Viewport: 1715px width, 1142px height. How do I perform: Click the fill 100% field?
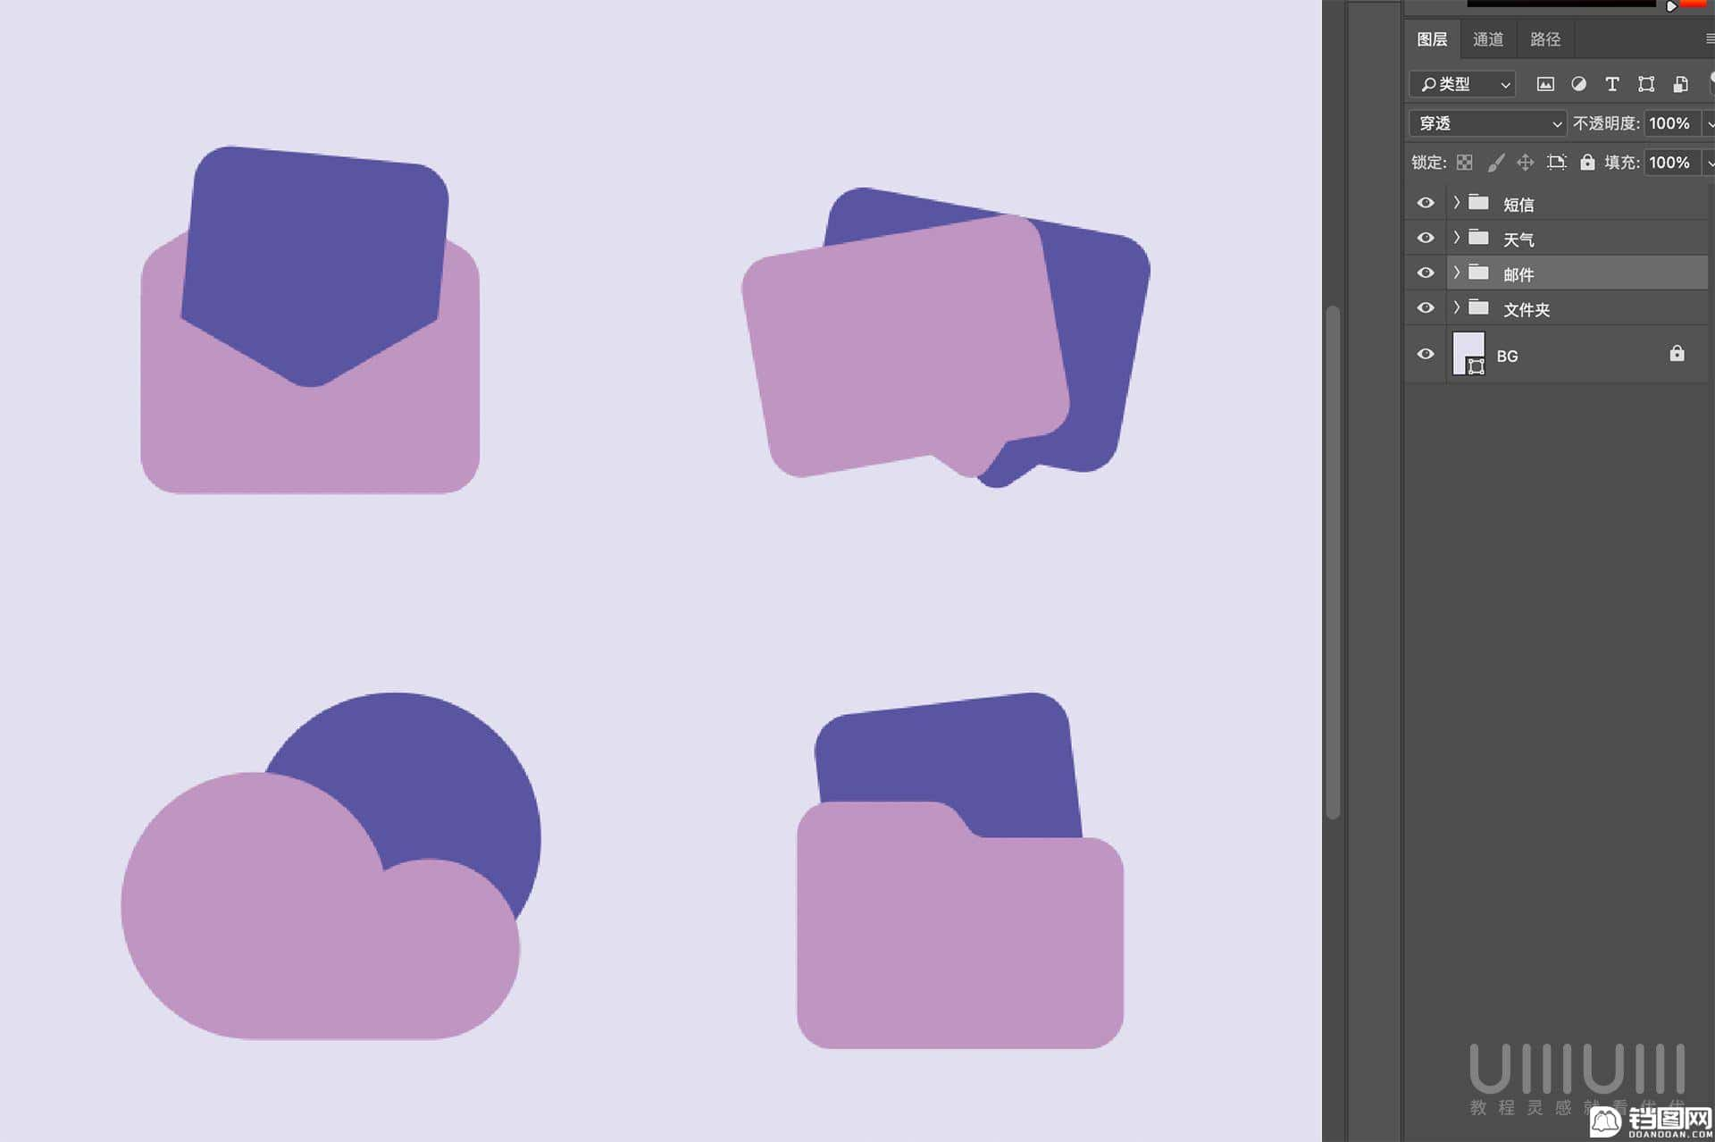coord(1672,163)
